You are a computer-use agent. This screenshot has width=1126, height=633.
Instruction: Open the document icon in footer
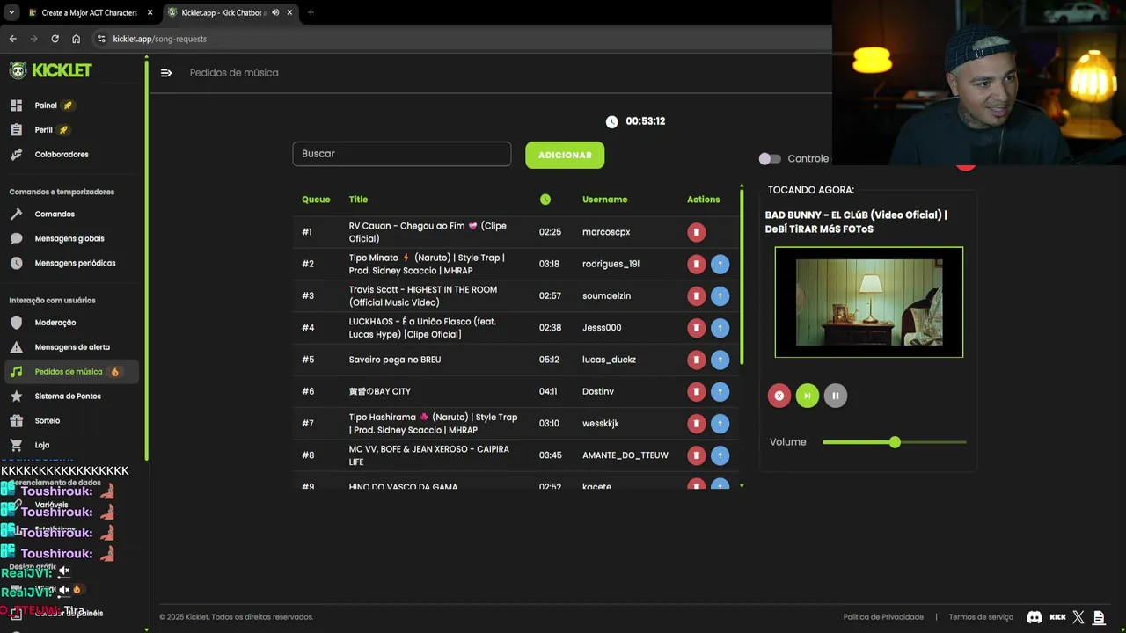(x=1100, y=617)
